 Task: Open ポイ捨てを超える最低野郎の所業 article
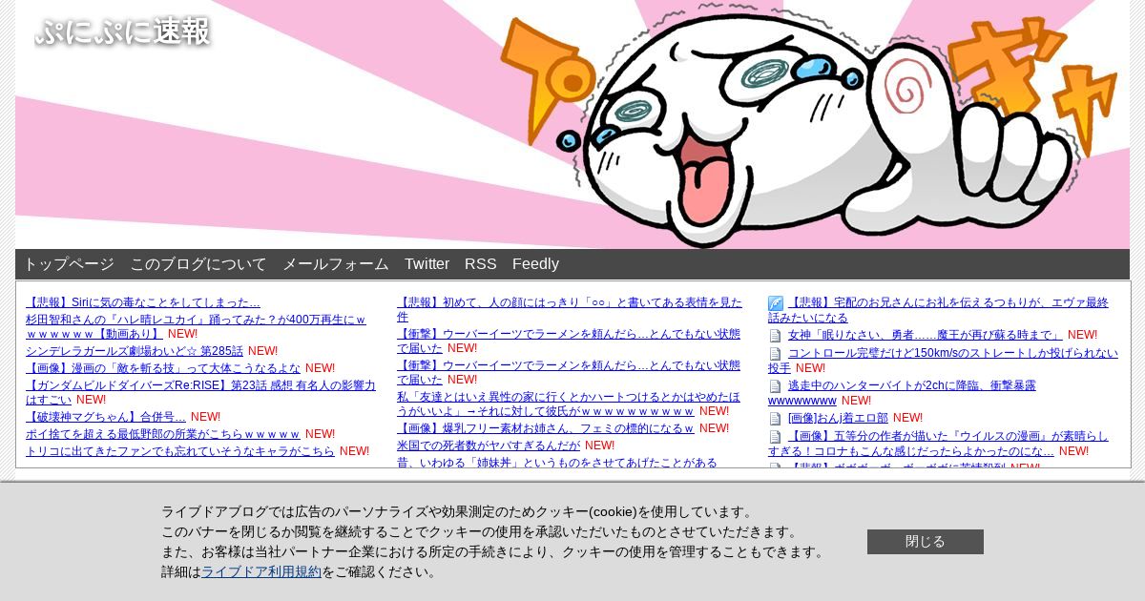pos(163,434)
